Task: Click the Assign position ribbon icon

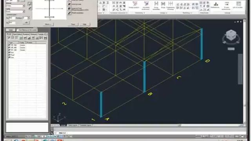Action: click(135, 5)
